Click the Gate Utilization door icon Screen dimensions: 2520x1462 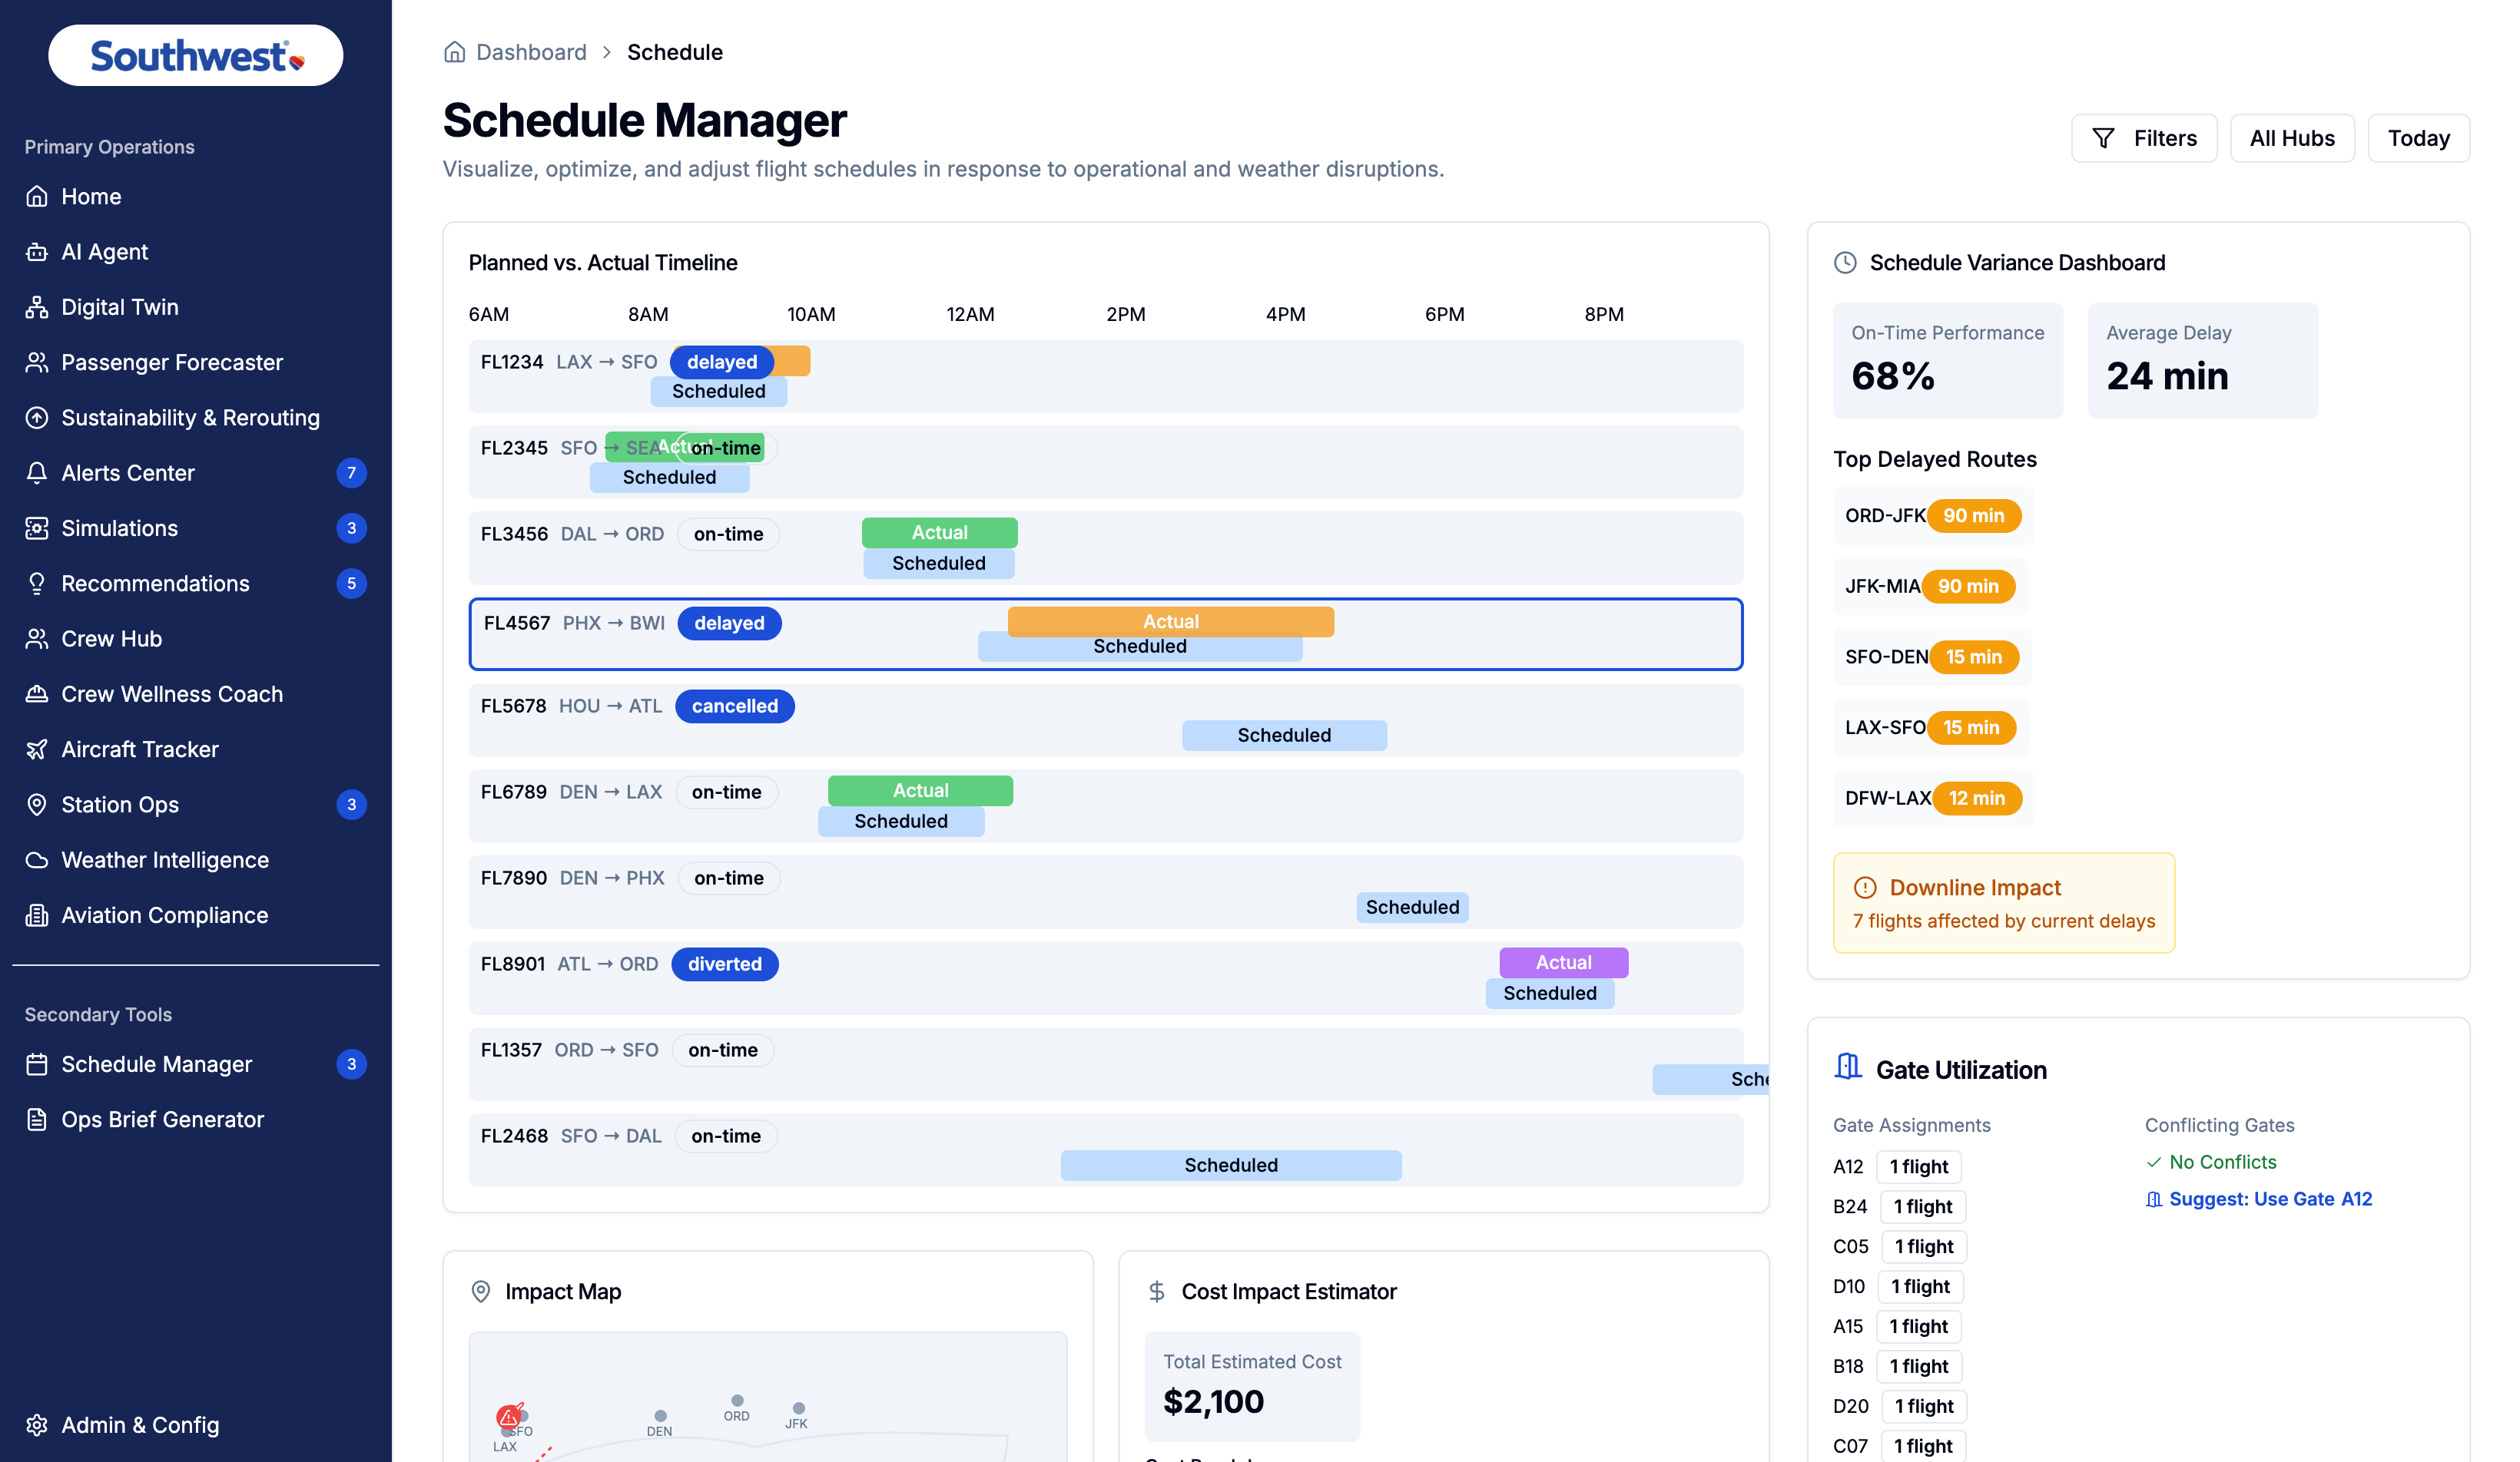(x=1848, y=1067)
